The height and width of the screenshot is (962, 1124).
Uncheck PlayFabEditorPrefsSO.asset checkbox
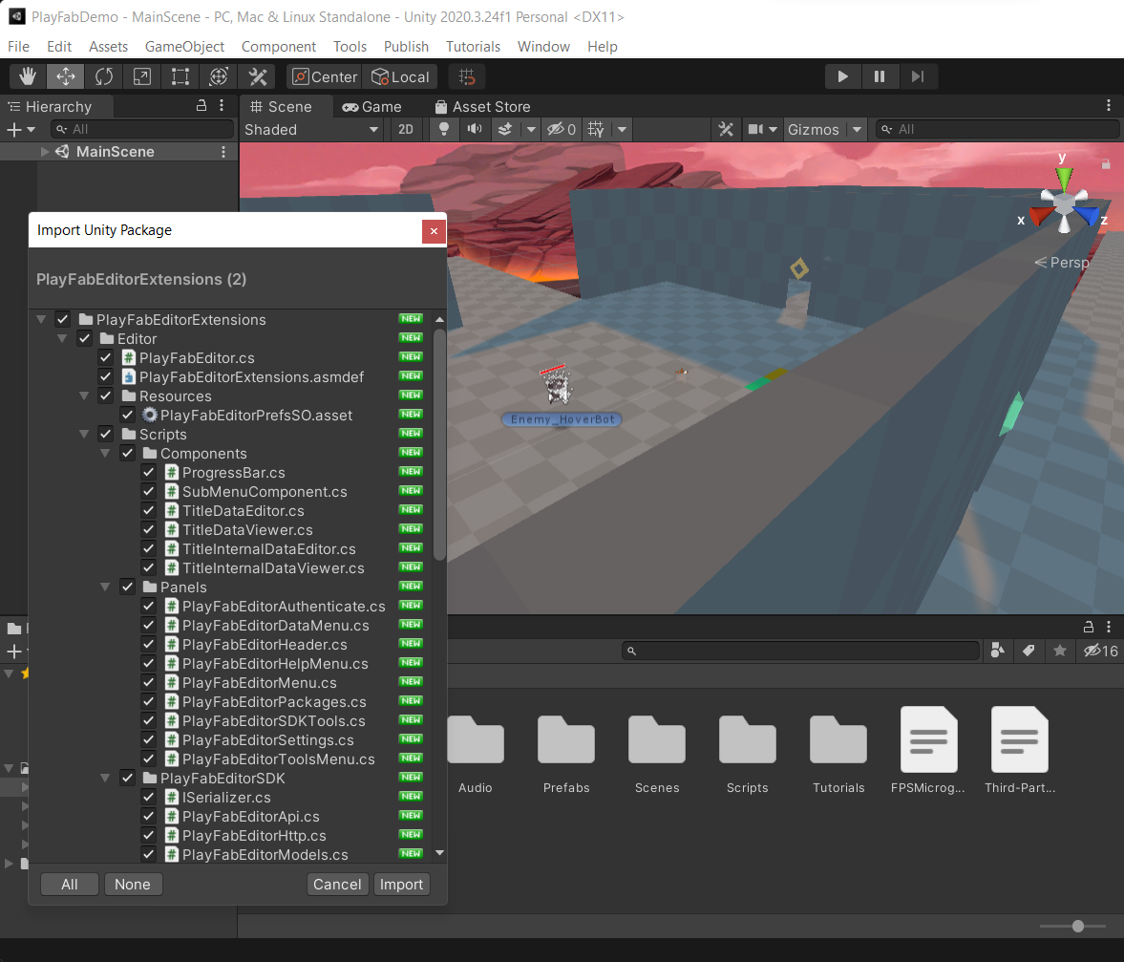128,415
